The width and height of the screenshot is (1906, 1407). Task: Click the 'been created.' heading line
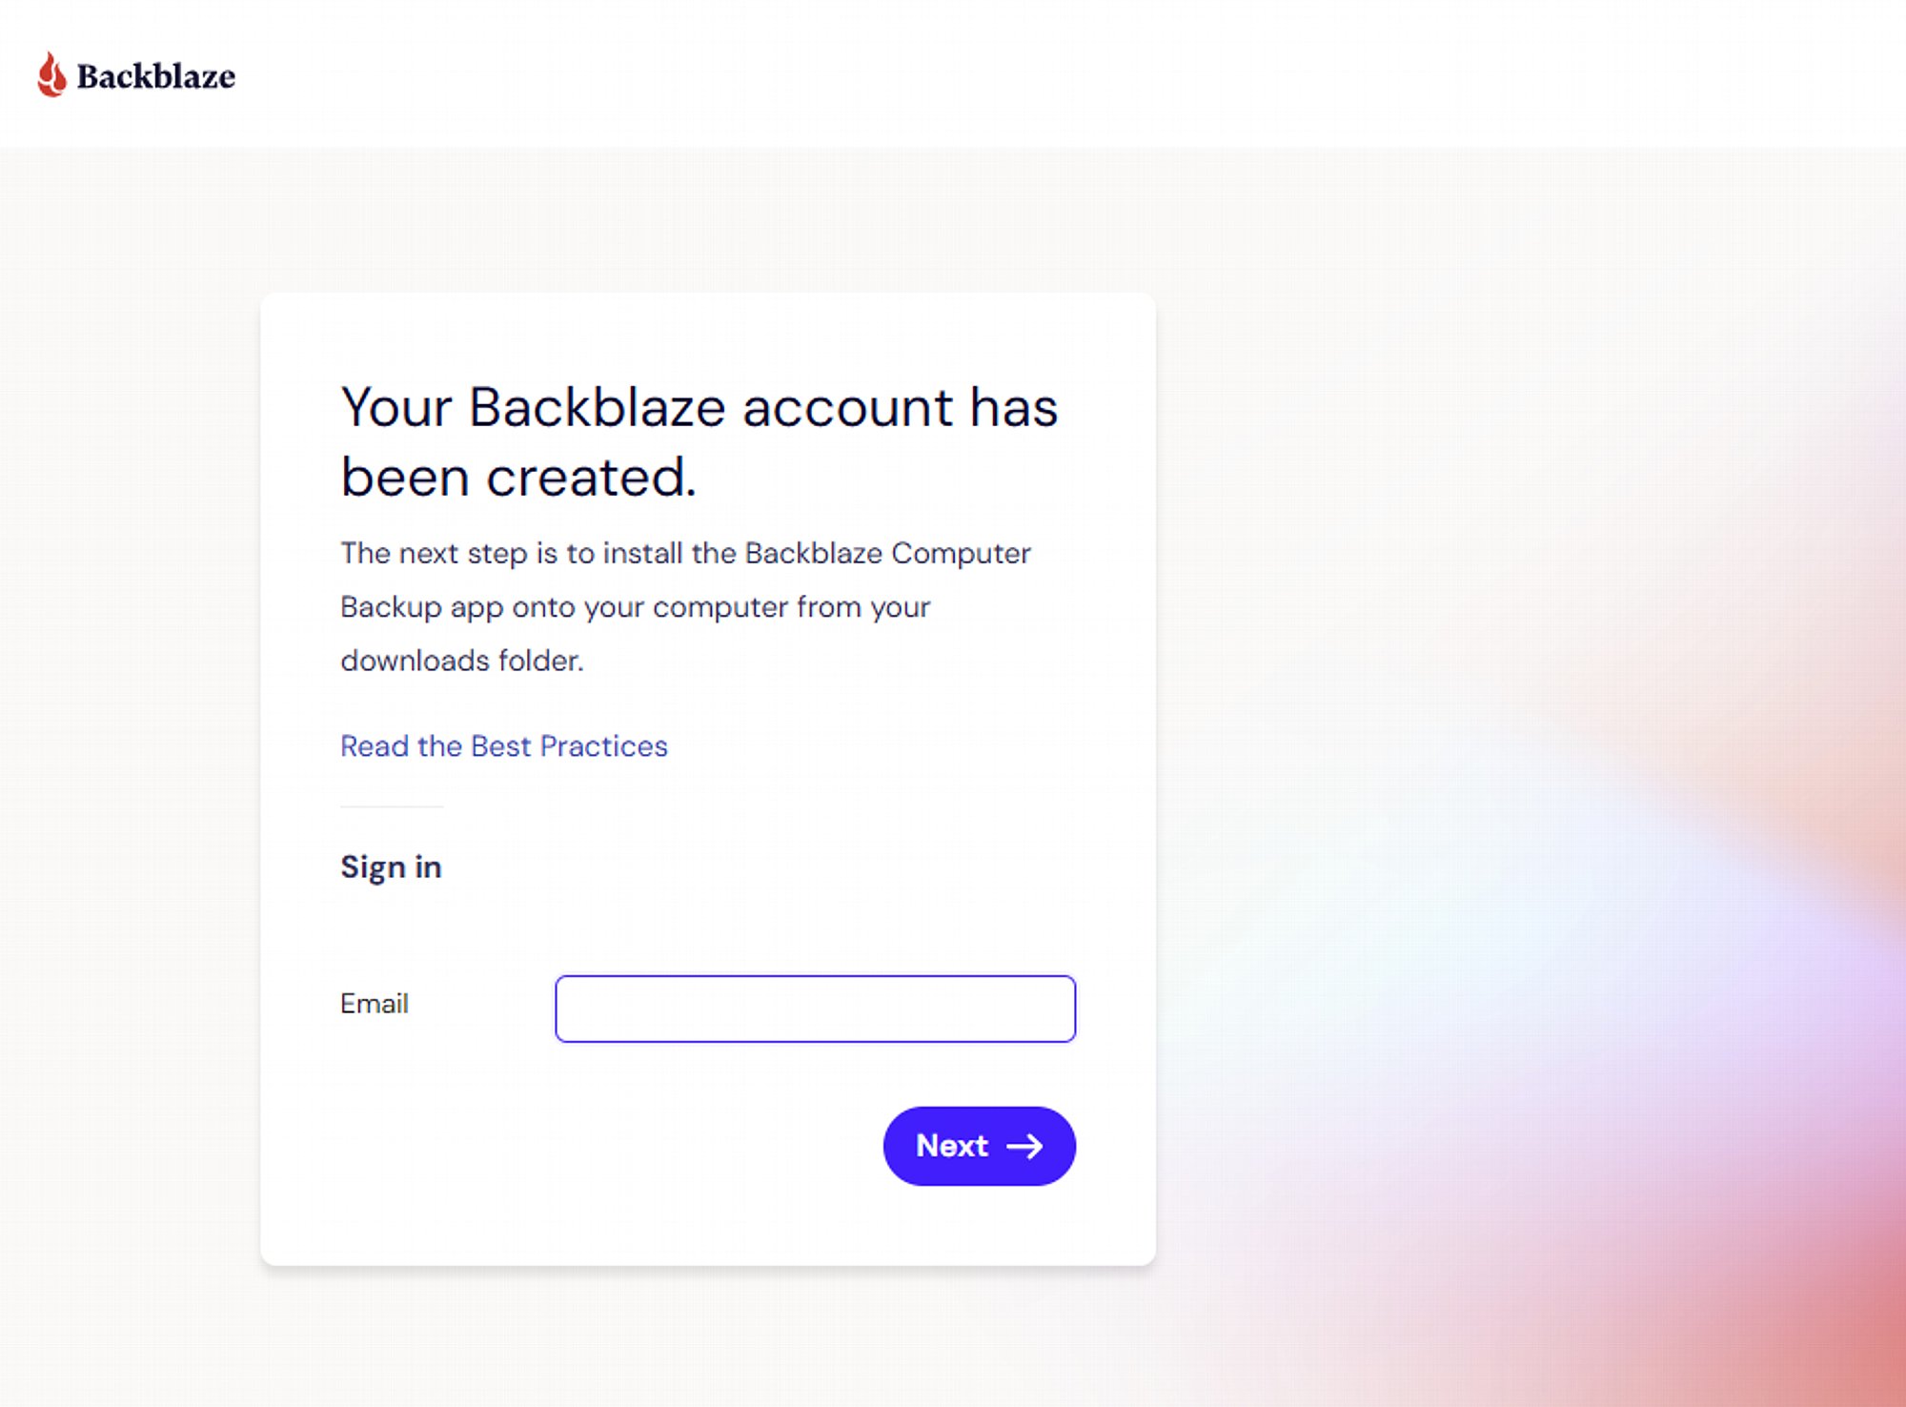pos(519,477)
